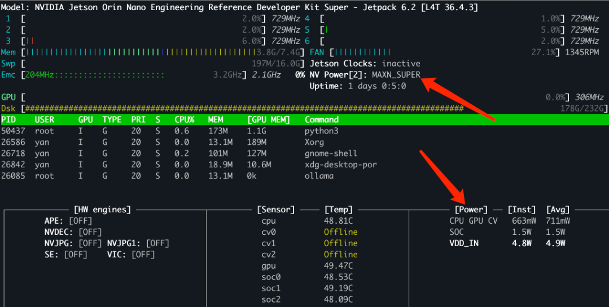
Task: Click the USER column header
Action: 45,120
